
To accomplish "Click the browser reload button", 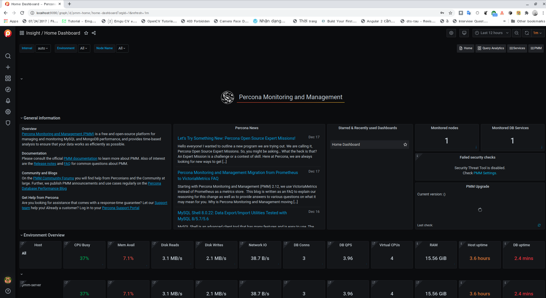I will (22, 13).
